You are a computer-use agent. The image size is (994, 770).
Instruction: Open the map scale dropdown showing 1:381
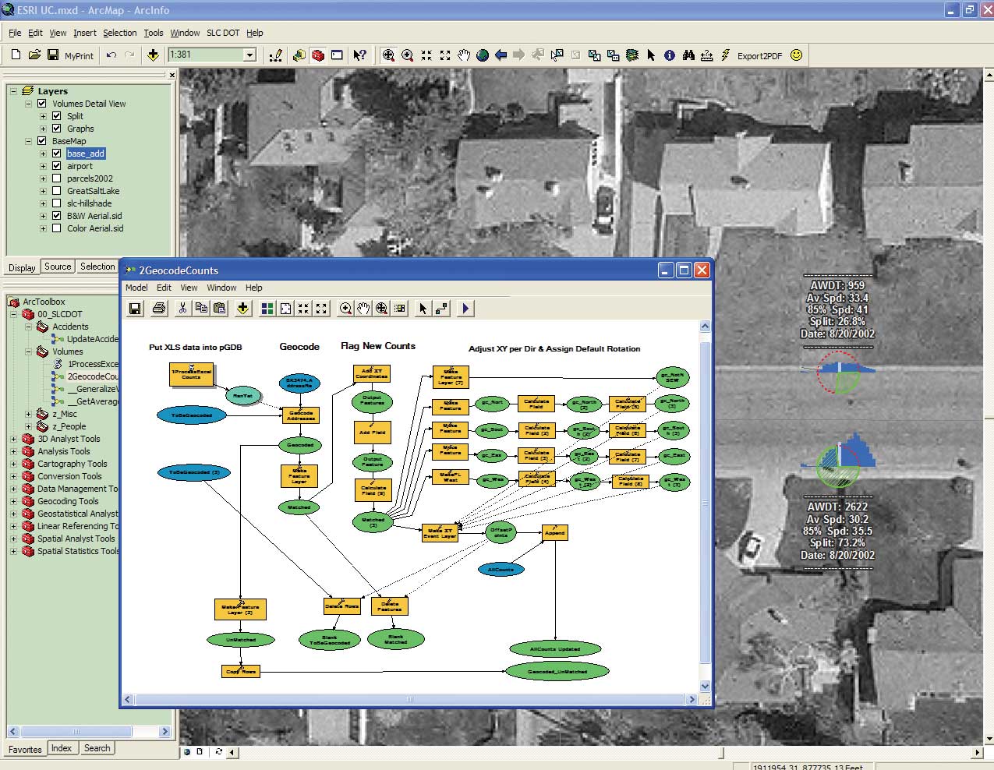249,55
